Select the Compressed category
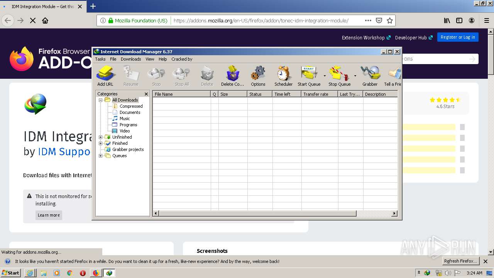The height and width of the screenshot is (278, 494). 131,106
